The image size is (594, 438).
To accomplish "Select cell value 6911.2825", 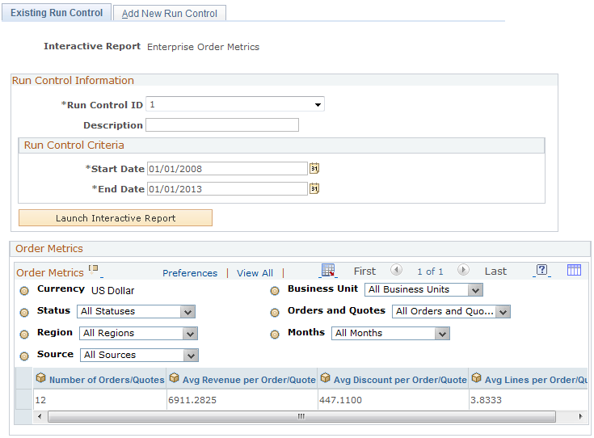I will [192, 400].
